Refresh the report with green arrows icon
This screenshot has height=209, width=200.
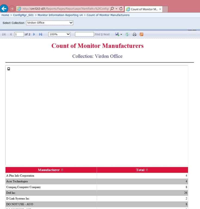(x=127, y=34)
